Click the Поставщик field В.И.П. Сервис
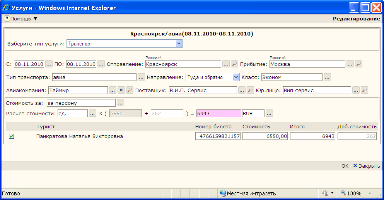This screenshot has width=384, height=200. pyautogui.click(x=203, y=90)
